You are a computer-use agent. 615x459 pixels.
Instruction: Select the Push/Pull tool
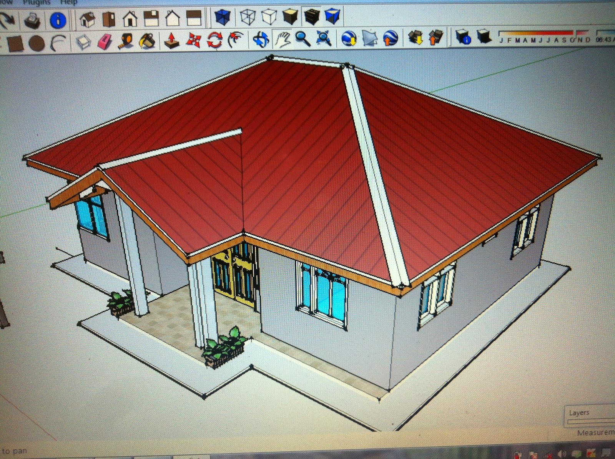click(x=172, y=40)
